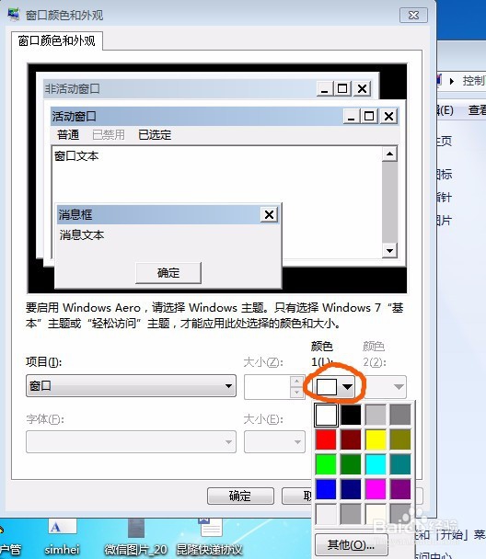The image size is (486, 559).
Task: Click the 消息文本 text in preview
Action: (82, 235)
